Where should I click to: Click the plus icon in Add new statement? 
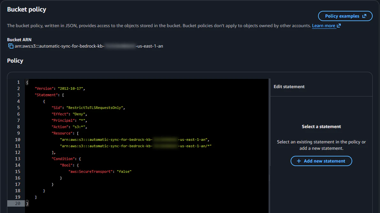point(299,161)
